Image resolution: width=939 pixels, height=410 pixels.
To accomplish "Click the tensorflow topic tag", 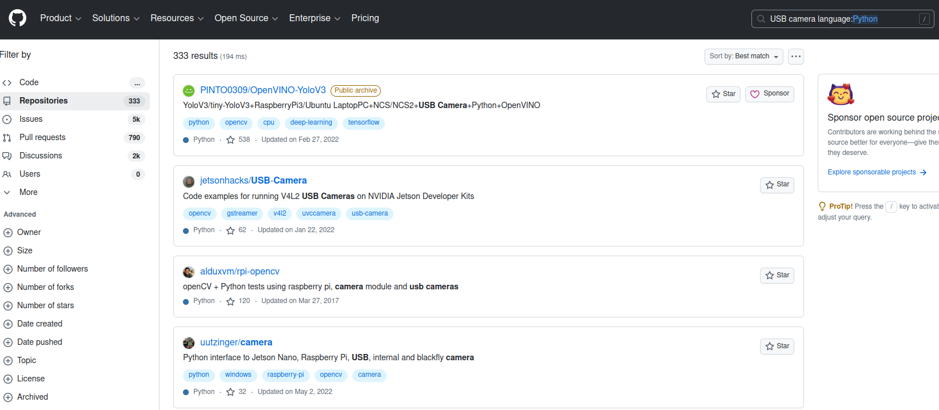I will (364, 123).
